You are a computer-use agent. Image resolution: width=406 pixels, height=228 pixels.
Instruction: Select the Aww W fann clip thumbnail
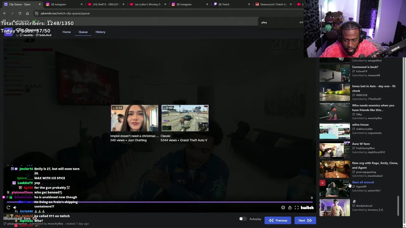click(x=335, y=150)
